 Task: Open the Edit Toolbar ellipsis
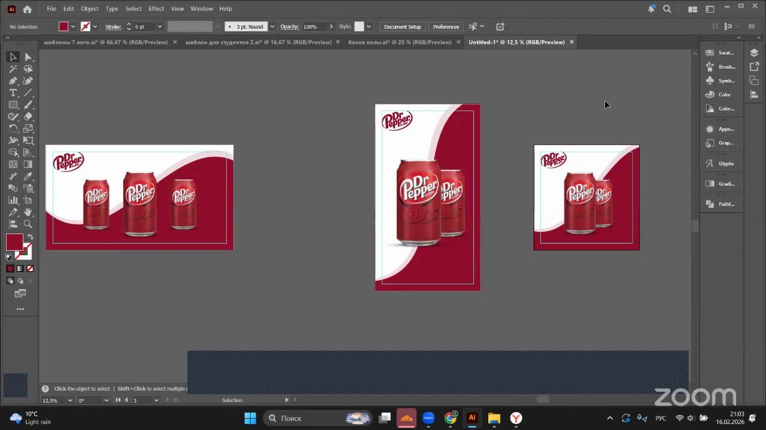(x=20, y=309)
